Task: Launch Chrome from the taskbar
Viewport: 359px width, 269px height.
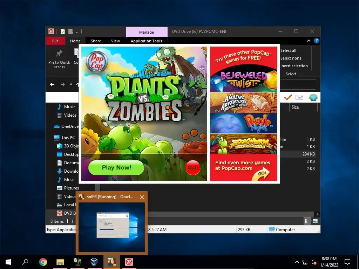Action: point(43,262)
